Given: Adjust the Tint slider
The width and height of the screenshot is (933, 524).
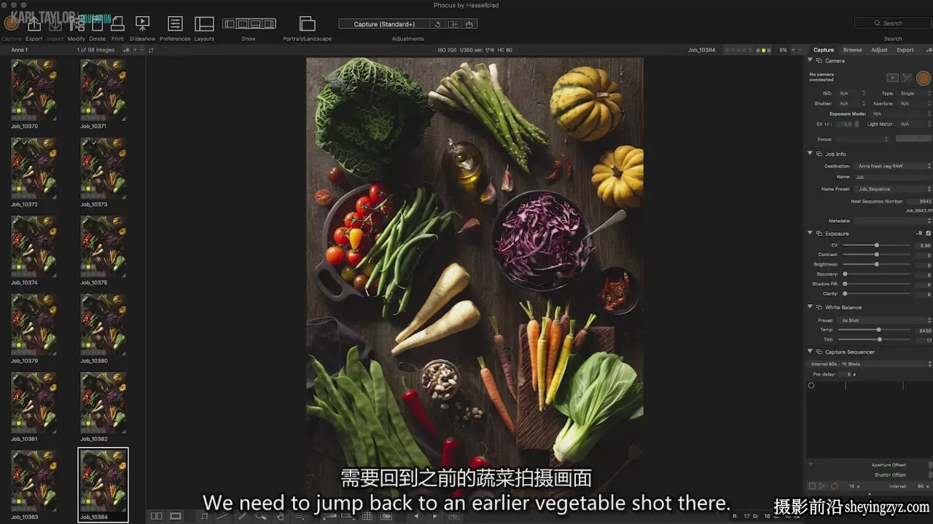Looking at the screenshot, I should [876, 339].
